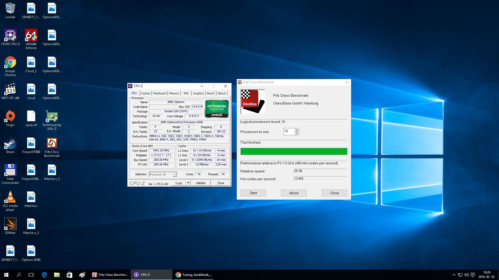Launch the Fritz Chess Benchmark desktop icon
499x280 pixels.
coord(52,147)
